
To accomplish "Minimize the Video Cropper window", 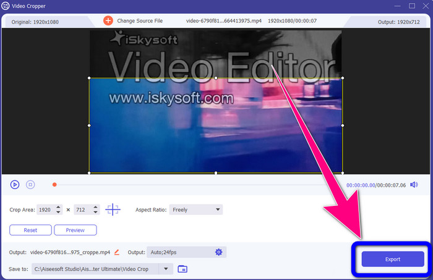I will (x=397, y=6).
